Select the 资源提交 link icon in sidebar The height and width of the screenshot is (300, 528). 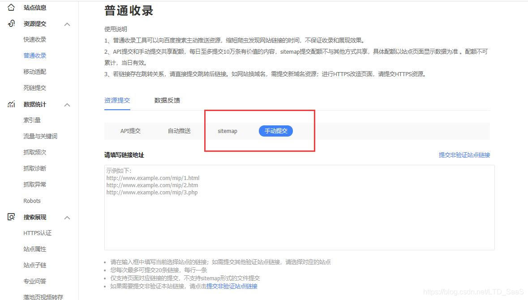(x=11, y=23)
